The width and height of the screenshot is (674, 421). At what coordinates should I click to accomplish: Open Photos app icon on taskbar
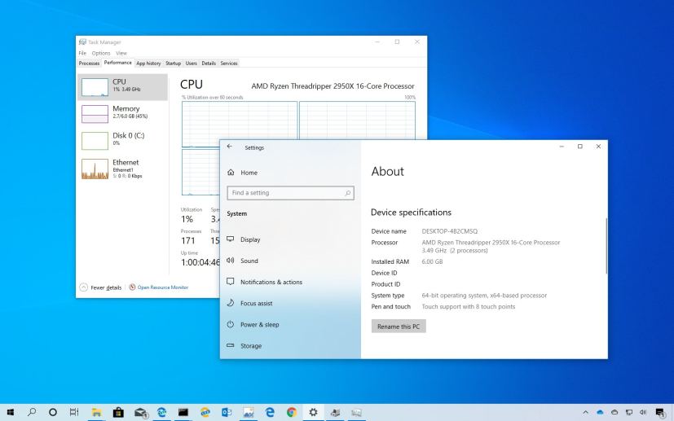[x=249, y=412]
